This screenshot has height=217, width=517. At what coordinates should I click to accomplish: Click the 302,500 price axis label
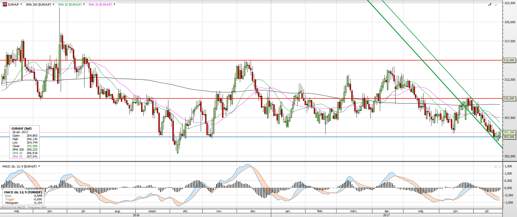click(x=510, y=156)
